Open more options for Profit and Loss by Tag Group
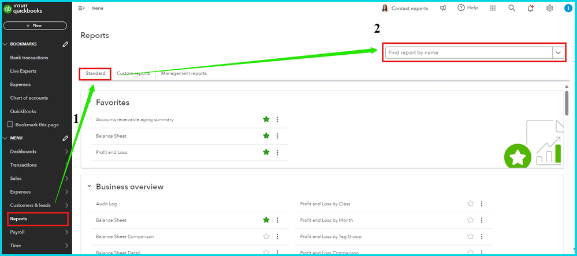The height and width of the screenshot is (256, 577). pyautogui.click(x=482, y=236)
